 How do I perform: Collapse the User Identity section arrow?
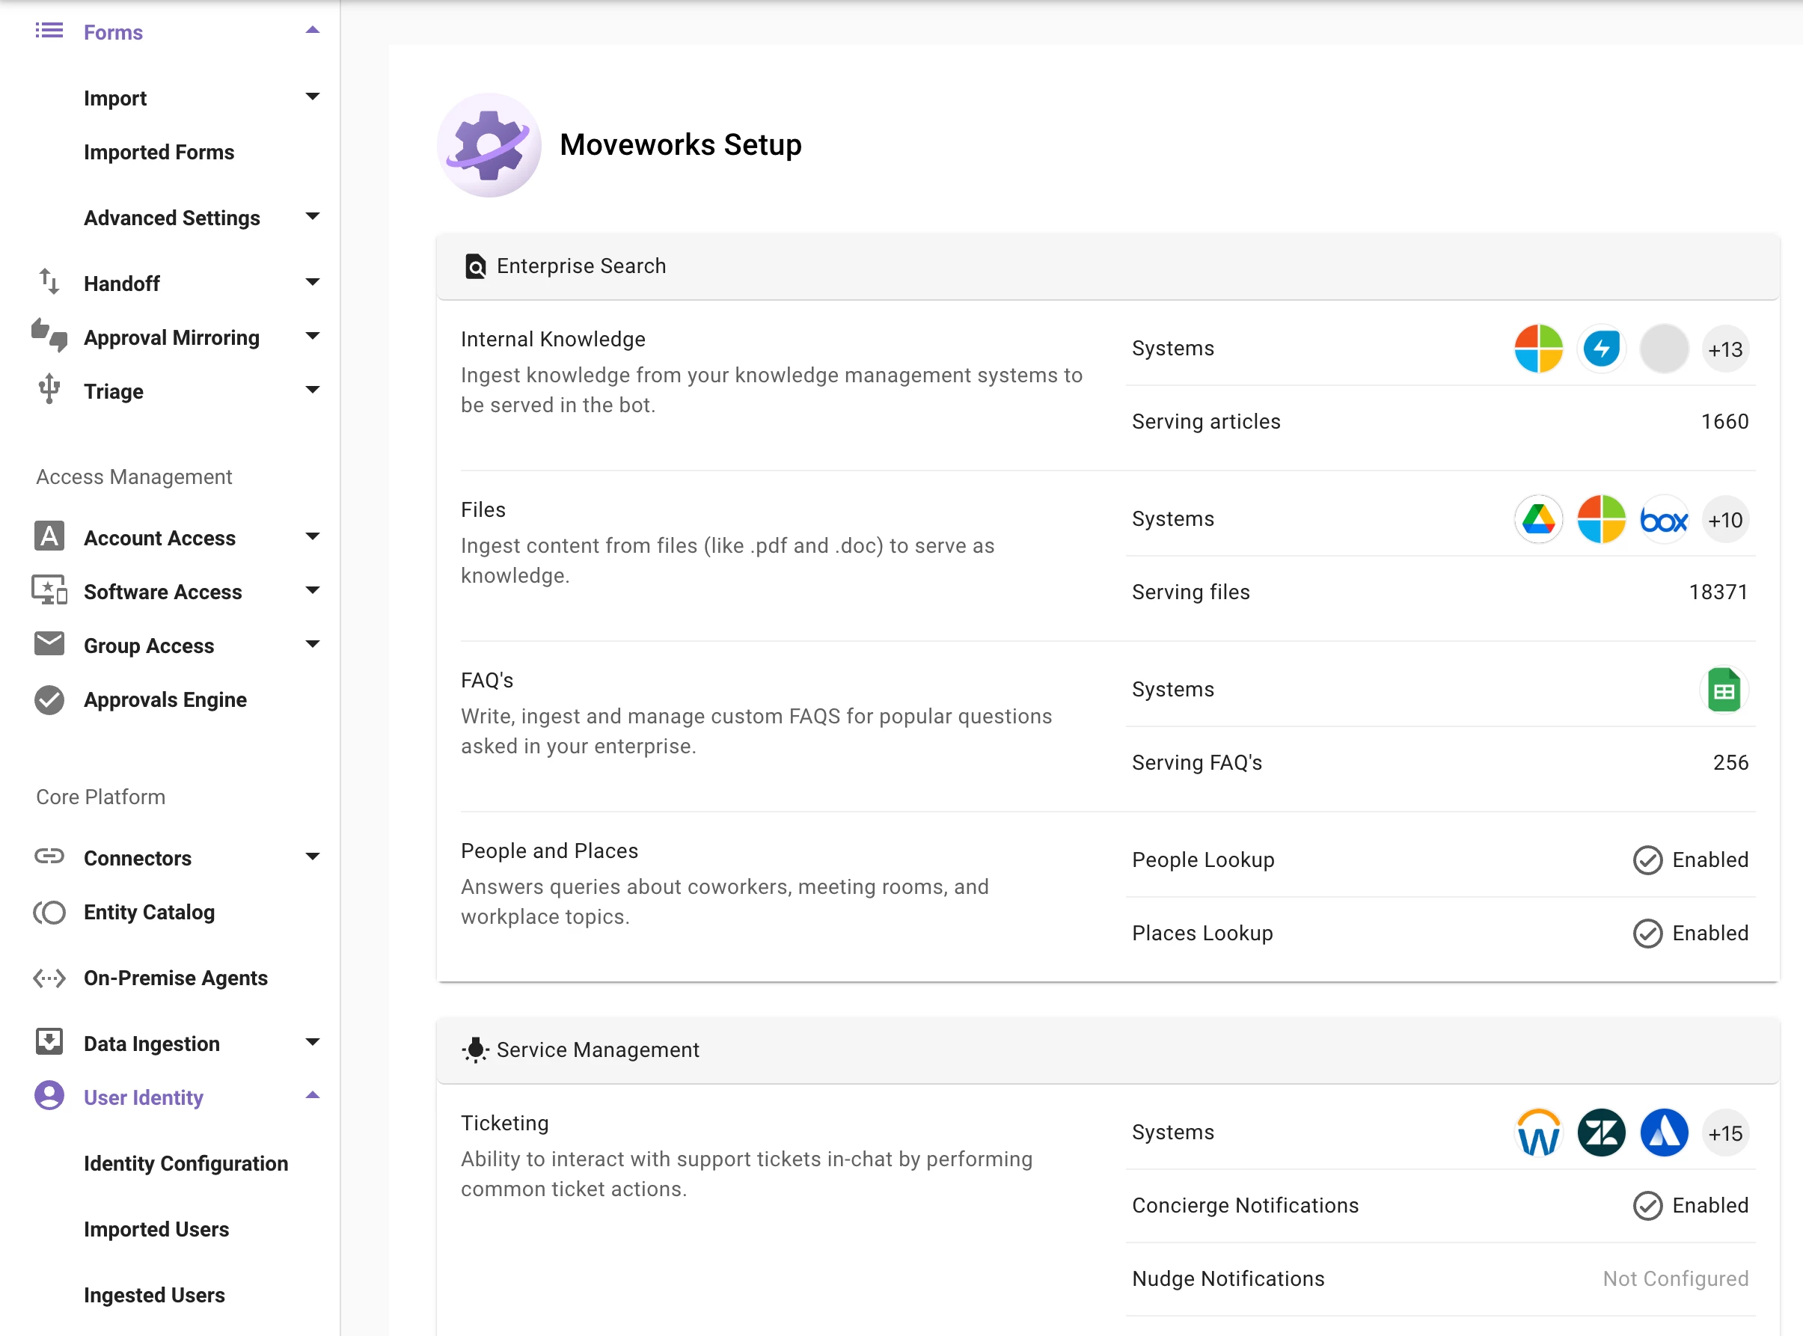(313, 1095)
